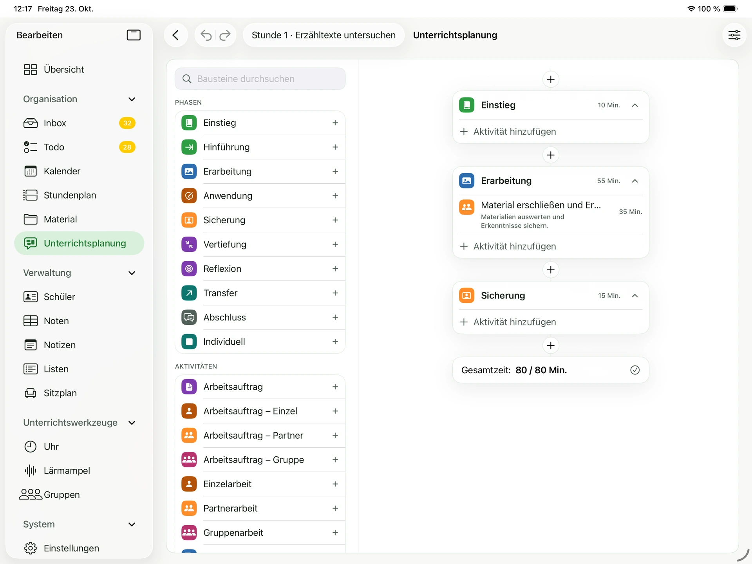Open Lärmampel tool in the sidebar

(x=79, y=471)
